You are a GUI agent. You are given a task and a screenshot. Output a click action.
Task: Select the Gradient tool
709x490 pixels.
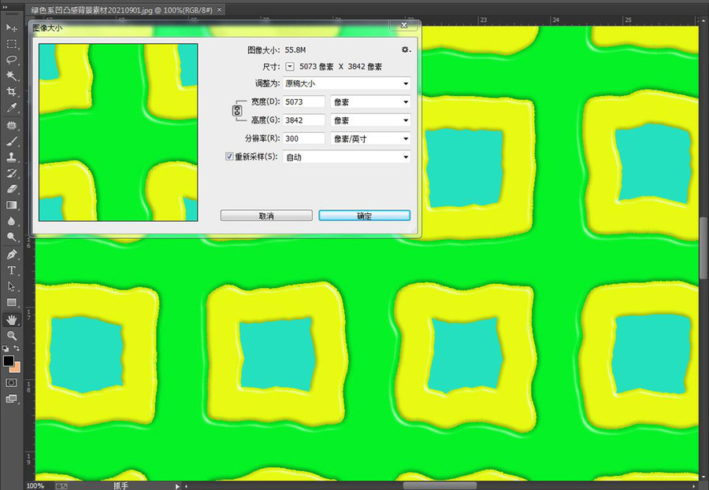click(11, 205)
